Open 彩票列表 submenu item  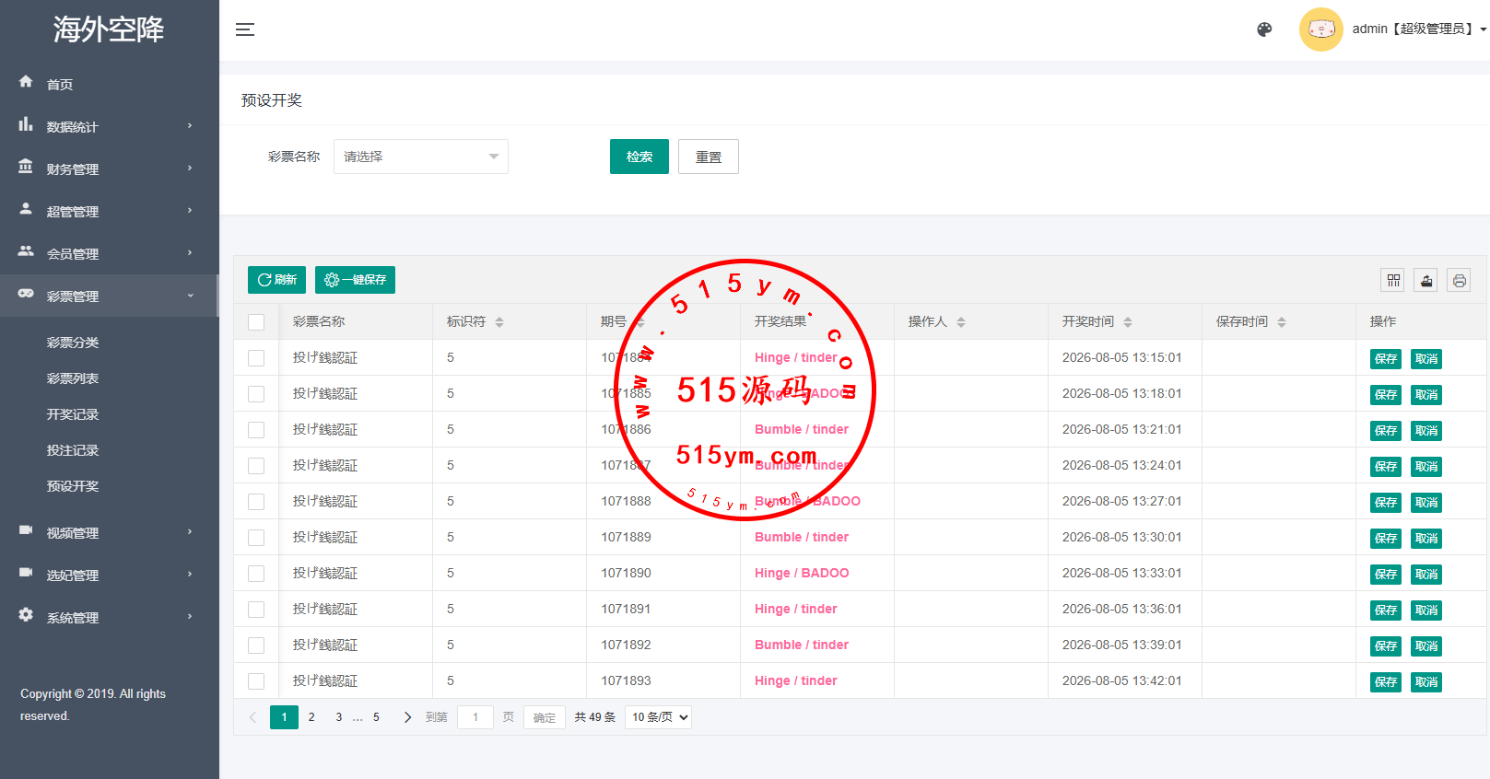click(x=73, y=378)
